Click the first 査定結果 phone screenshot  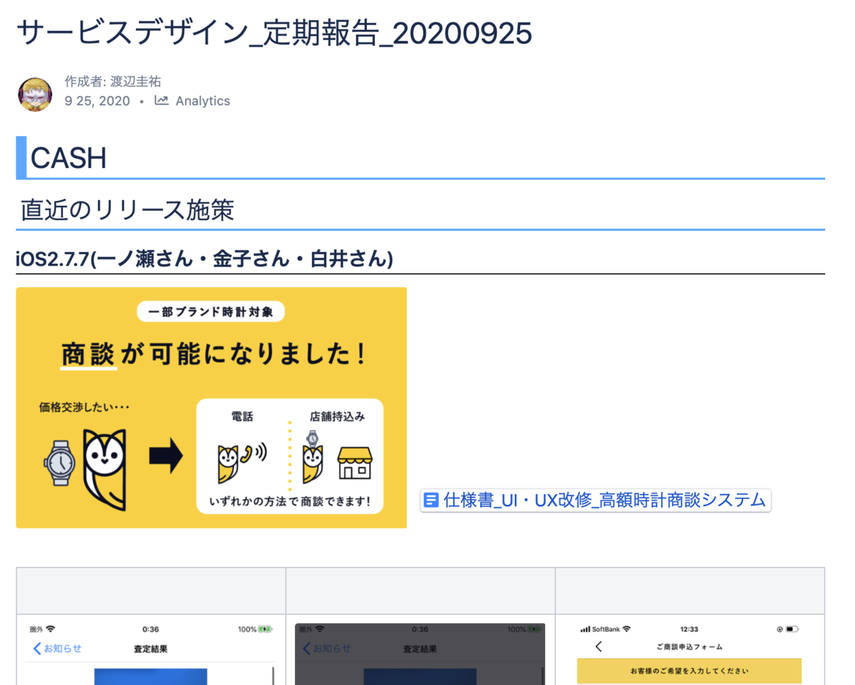click(151, 654)
